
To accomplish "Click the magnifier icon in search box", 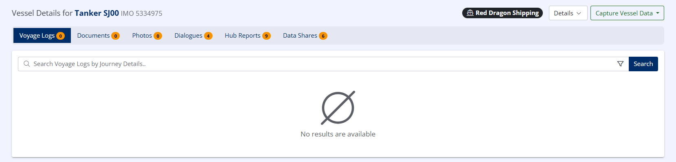I will coord(27,64).
